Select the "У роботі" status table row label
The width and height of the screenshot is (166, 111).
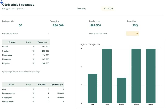point(6,51)
